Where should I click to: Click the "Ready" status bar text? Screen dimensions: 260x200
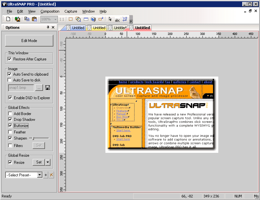click(7, 196)
